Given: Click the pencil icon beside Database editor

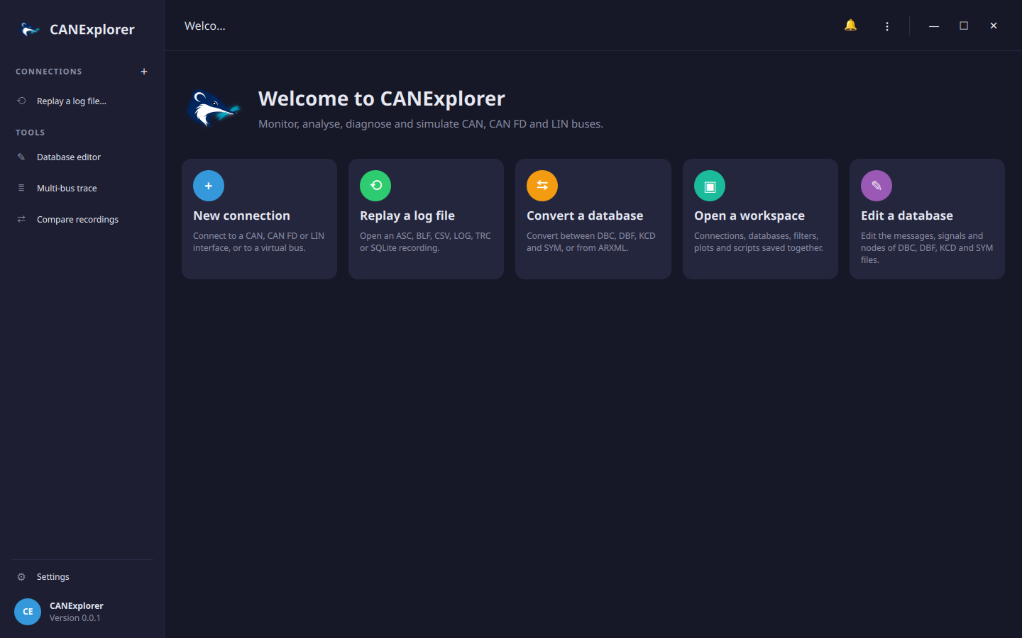Looking at the screenshot, I should tap(21, 157).
